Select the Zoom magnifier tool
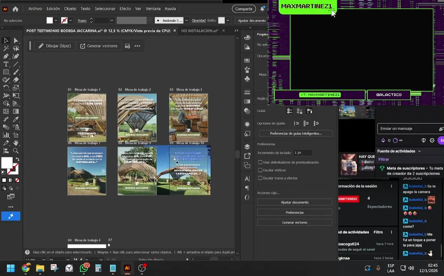The width and height of the screenshot is (444, 276). click(16, 151)
